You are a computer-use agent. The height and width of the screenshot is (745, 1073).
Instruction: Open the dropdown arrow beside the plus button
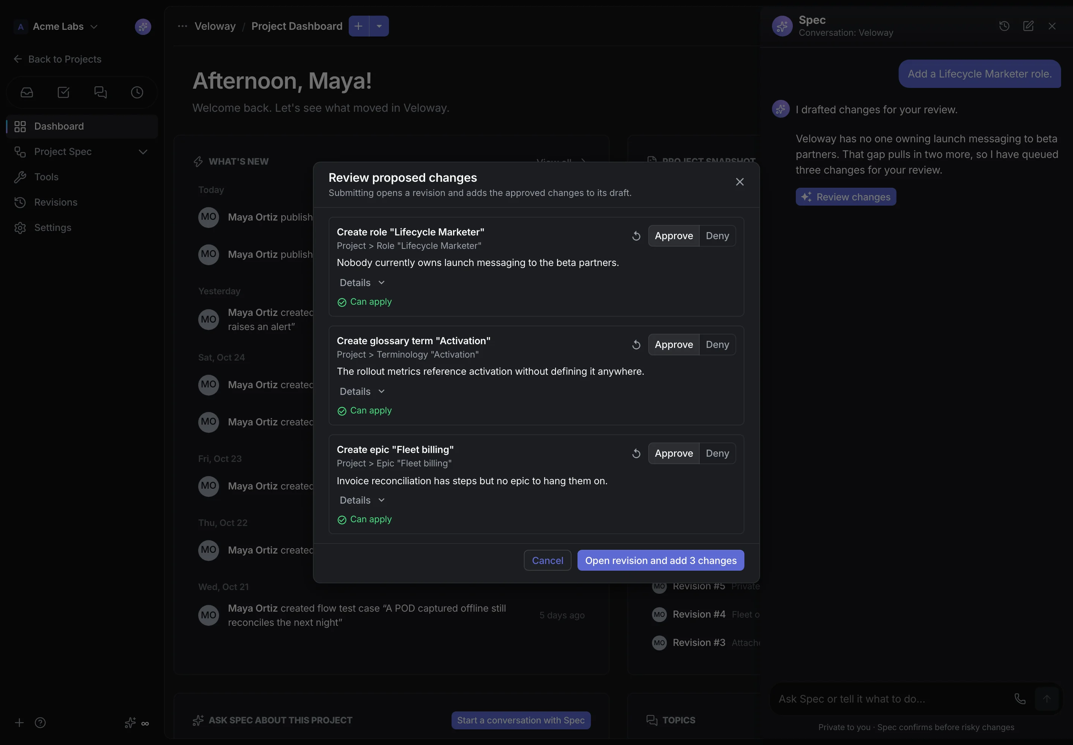(x=379, y=26)
